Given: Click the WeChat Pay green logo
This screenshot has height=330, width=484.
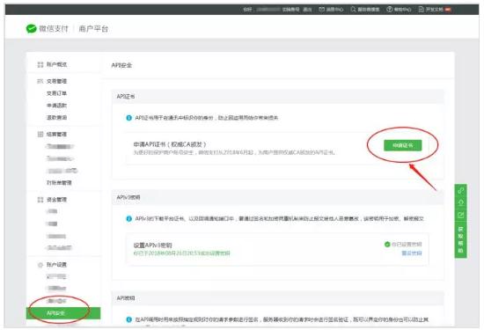Looking at the screenshot, I should [31, 29].
